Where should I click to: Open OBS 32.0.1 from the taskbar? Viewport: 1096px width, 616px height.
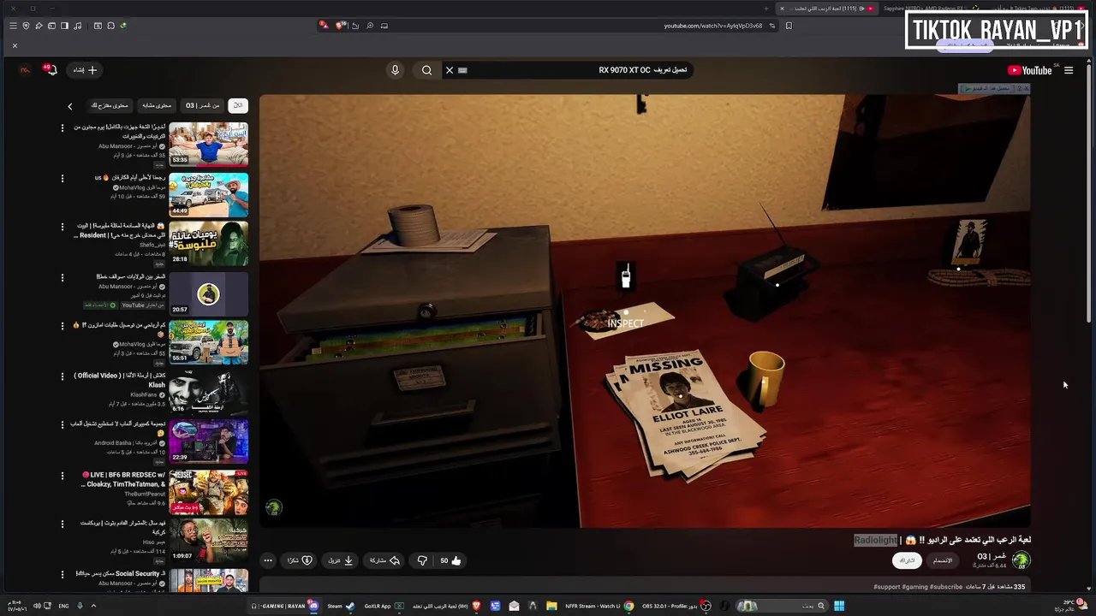coord(676,606)
